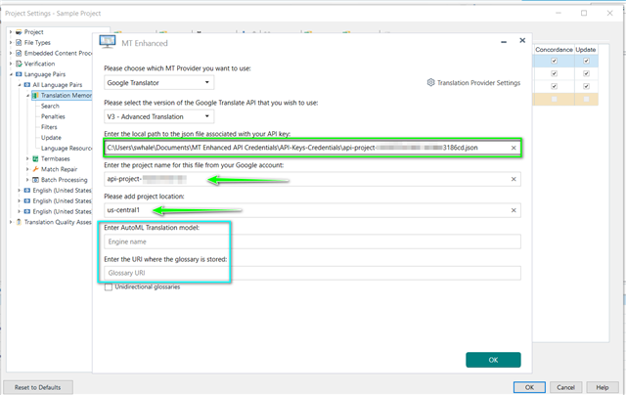Screen dimensions: 626x395
Task: Select the Language Resources tree item
Action: click(x=67, y=148)
